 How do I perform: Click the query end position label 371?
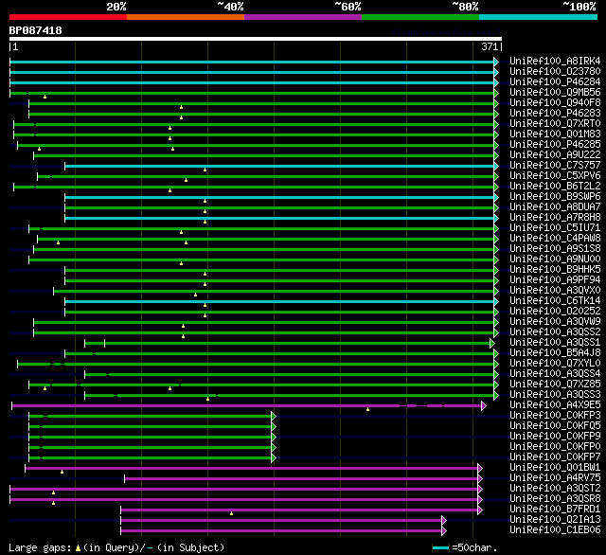tap(490, 46)
